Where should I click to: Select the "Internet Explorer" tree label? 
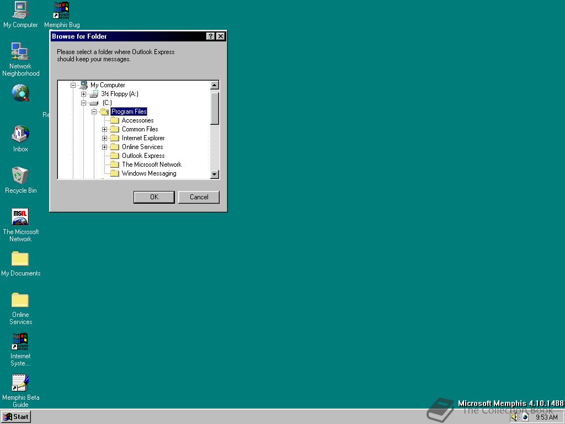(x=143, y=138)
